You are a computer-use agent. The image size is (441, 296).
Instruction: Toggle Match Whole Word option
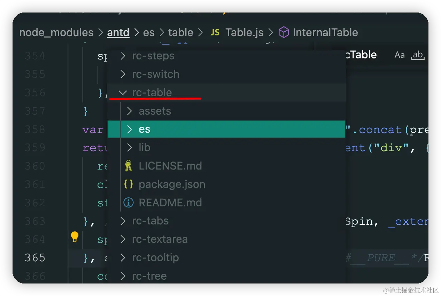(418, 55)
